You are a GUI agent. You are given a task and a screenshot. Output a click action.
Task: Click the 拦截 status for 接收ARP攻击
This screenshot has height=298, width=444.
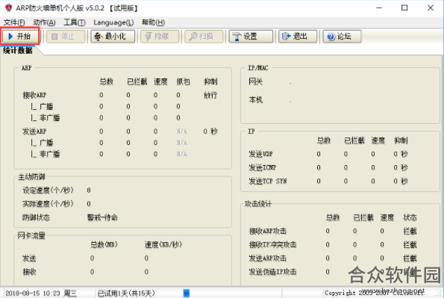click(x=410, y=231)
